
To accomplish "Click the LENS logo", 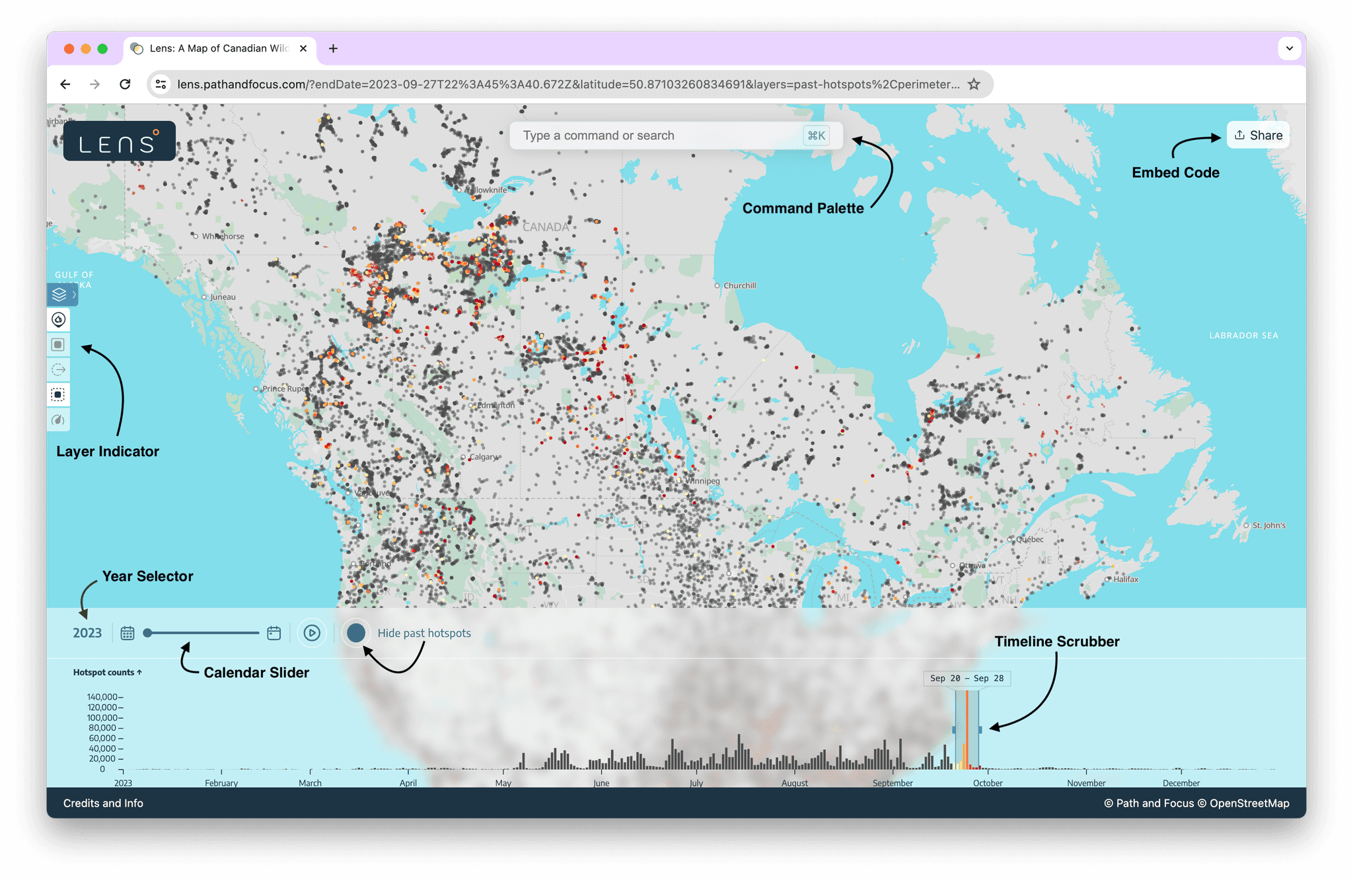I will tap(120, 141).
